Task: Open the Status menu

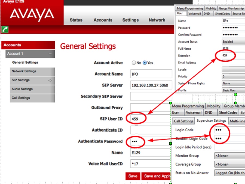Action: pyautogui.click(x=76, y=20)
